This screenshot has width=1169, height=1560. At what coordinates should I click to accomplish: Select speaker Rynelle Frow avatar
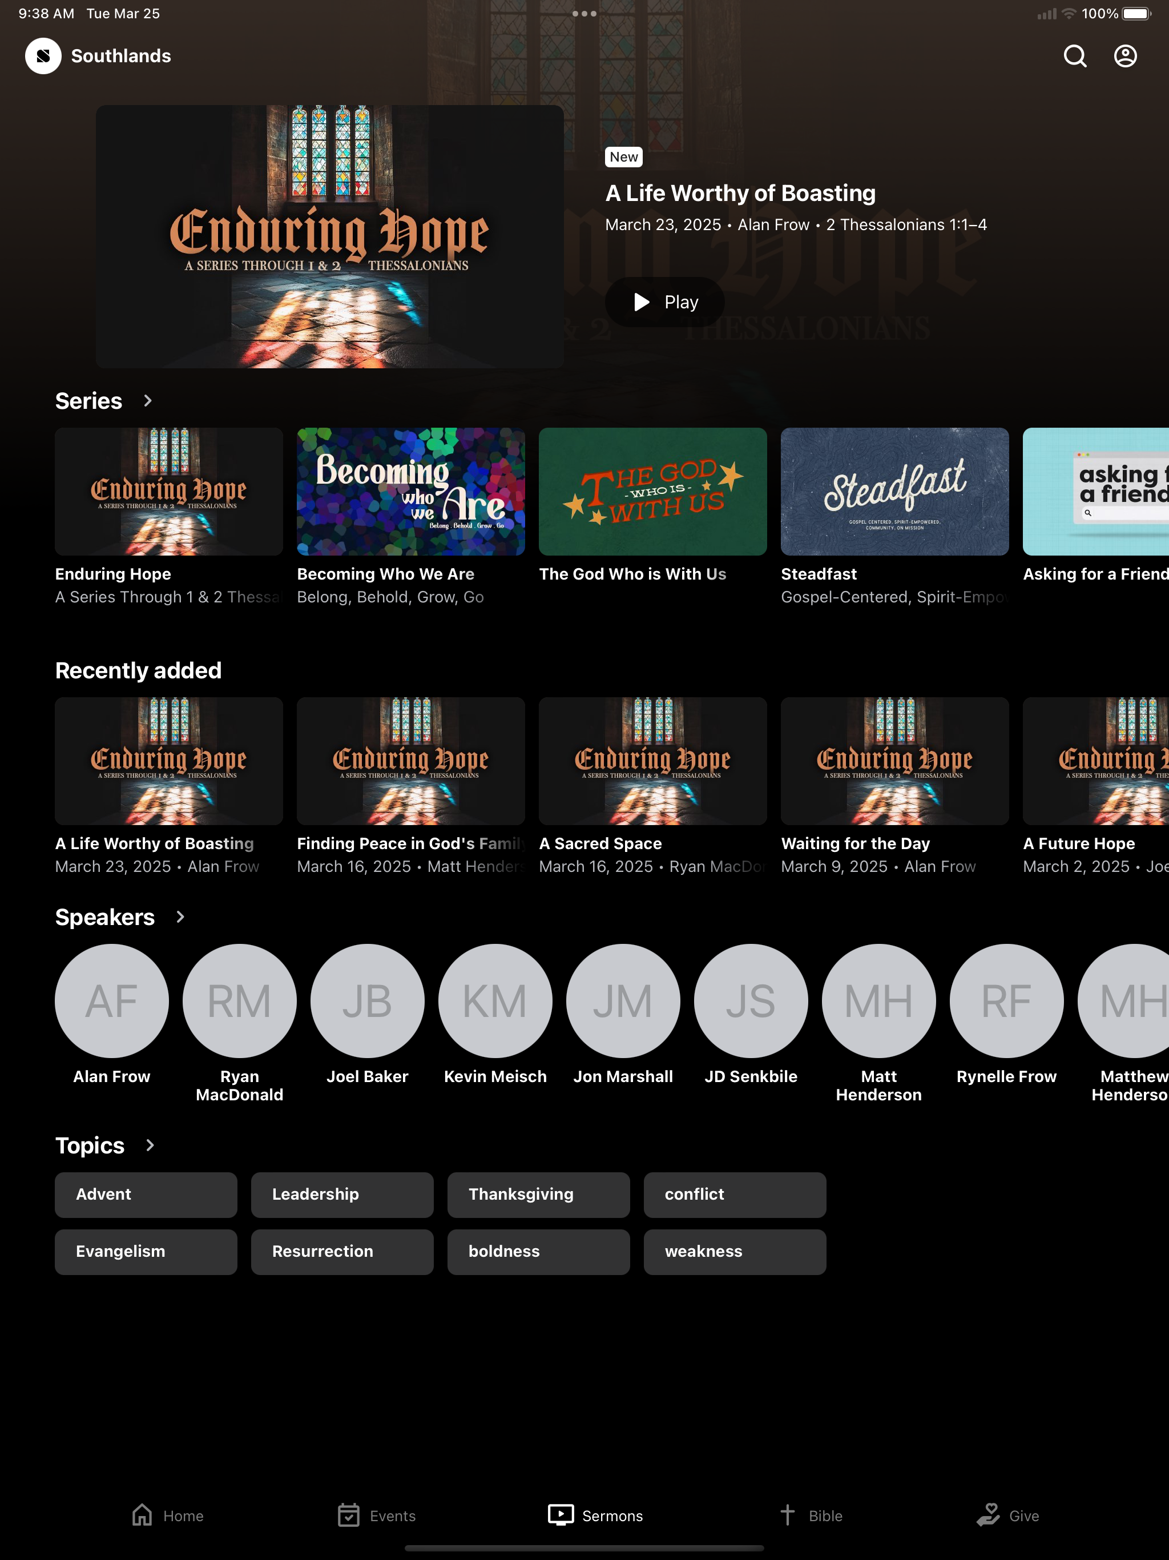(x=1007, y=1001)
